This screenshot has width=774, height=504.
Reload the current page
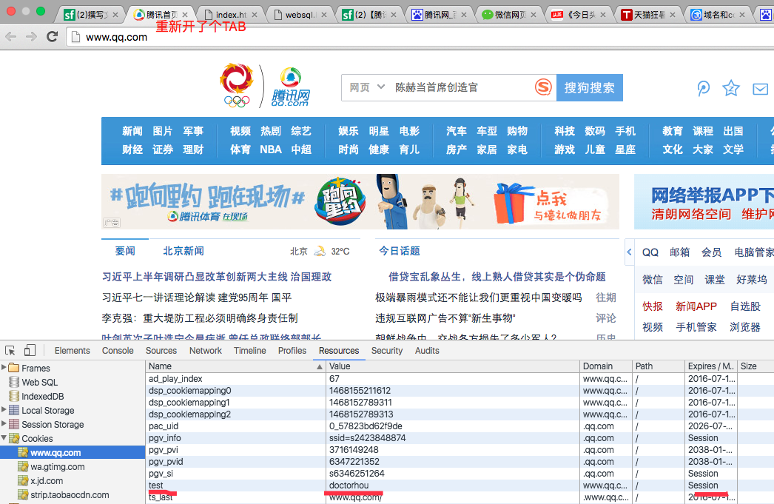coord(52,36)
